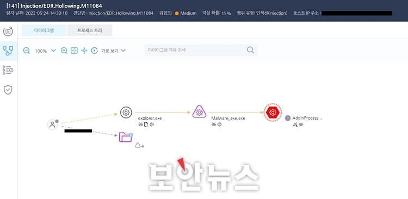Click the file icon under explorer.exe
The image size is (408, 199).
click(146, 125)
